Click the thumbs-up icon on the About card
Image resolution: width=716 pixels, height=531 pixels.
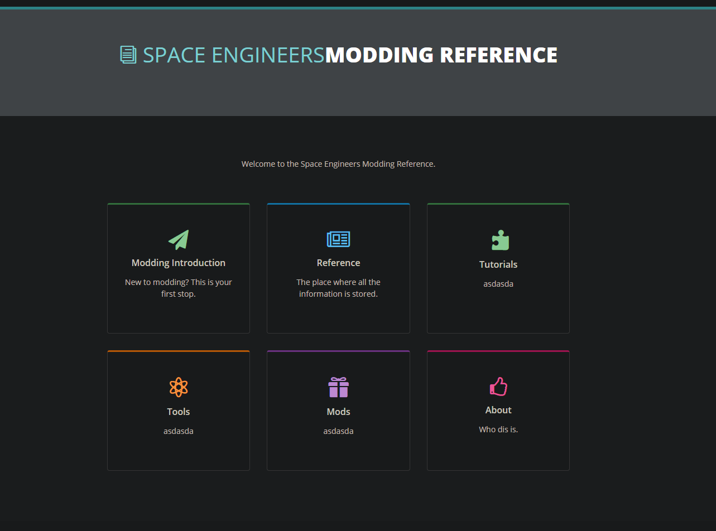coord(498,386)
